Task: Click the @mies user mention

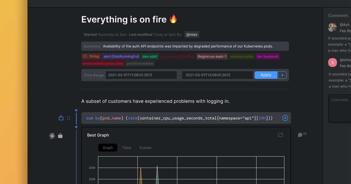Action: click(192, 34)
